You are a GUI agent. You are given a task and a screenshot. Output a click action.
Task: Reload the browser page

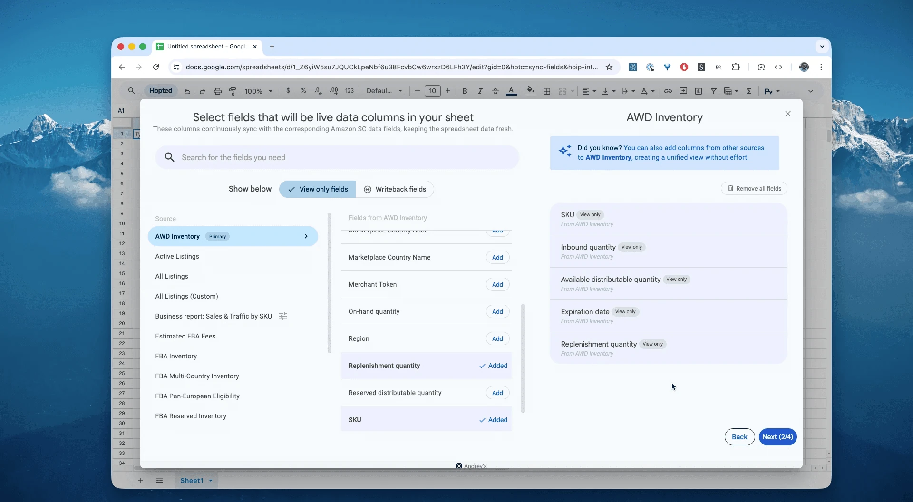click(x=156, y=67)
